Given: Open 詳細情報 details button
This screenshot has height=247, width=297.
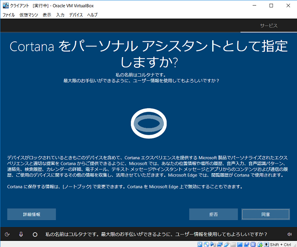Looking at the screenshot, I should click(32, 214).
